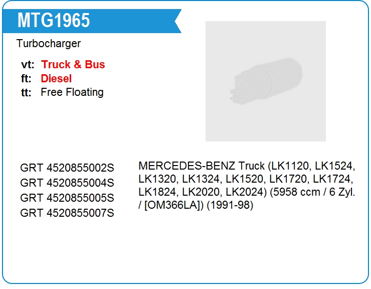This screenshot has height=289, width=371.
Task: Click reference number GRT 4520855004S
Action: 67,183
